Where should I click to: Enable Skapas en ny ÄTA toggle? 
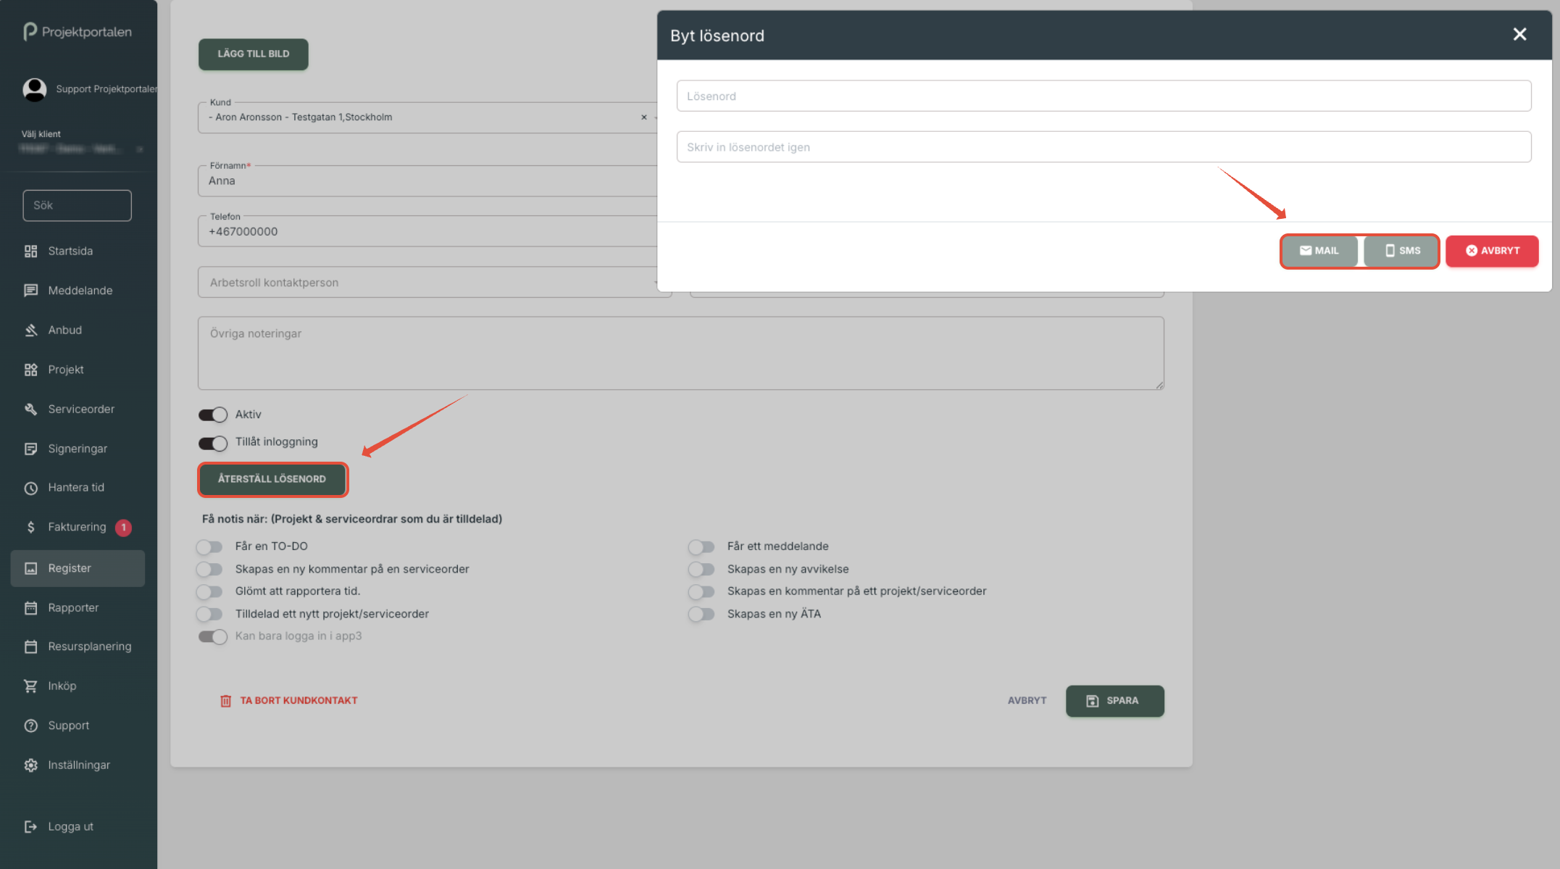pyautogui.click(x=701, y=615)
